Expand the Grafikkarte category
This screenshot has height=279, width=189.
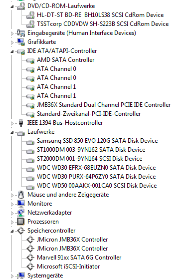(12, 42)
